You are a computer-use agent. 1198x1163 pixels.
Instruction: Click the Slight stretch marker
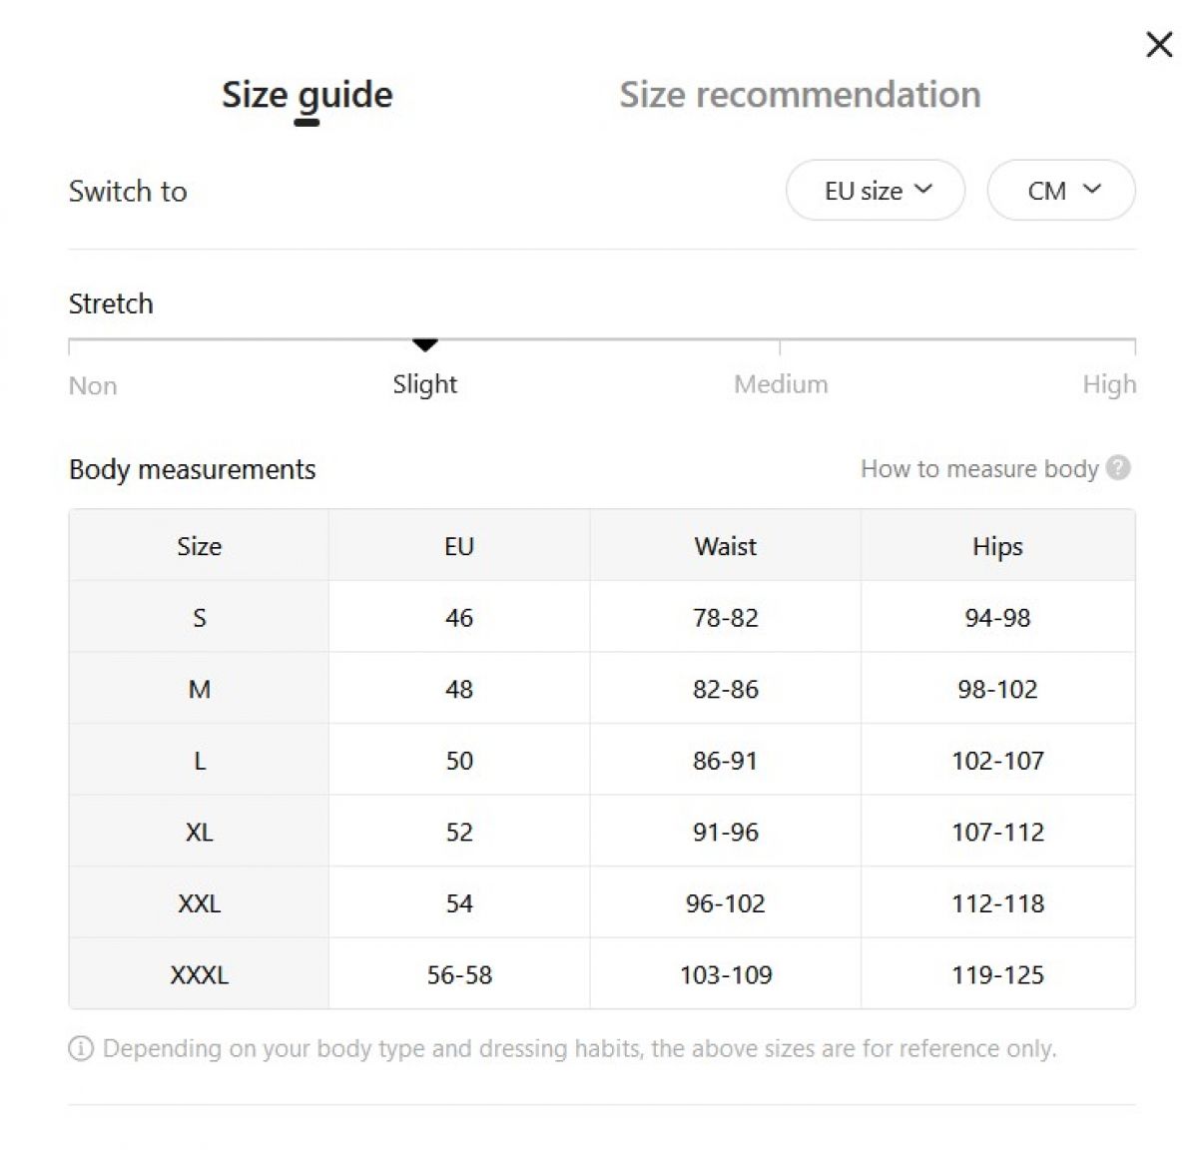click(425, 345)
